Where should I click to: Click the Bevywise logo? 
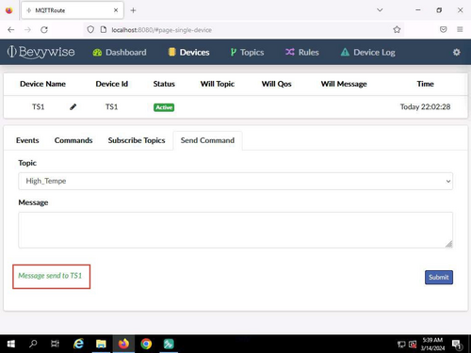(x=41, y=52)
